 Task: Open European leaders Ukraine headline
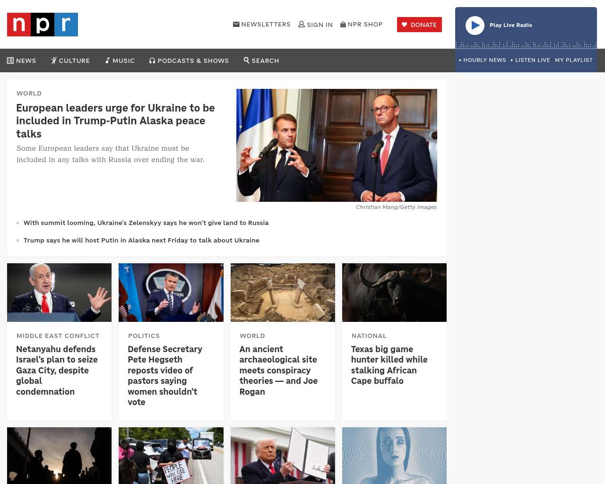click(115, 121)
